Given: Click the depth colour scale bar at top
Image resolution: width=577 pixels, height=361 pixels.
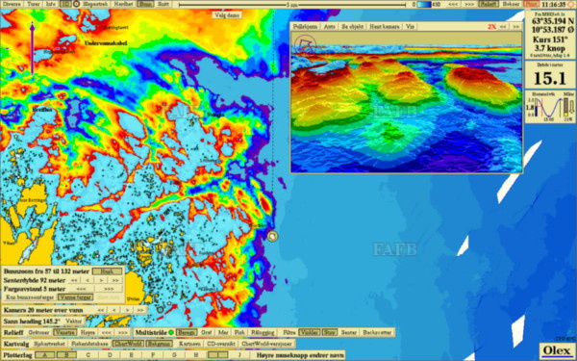Looking at the screenshot, I should 424,5.
